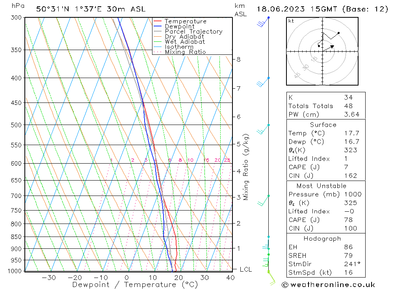394x289 pixels.
Task: Click the Surface Dewp value 16.7
Action: point(352,142)
